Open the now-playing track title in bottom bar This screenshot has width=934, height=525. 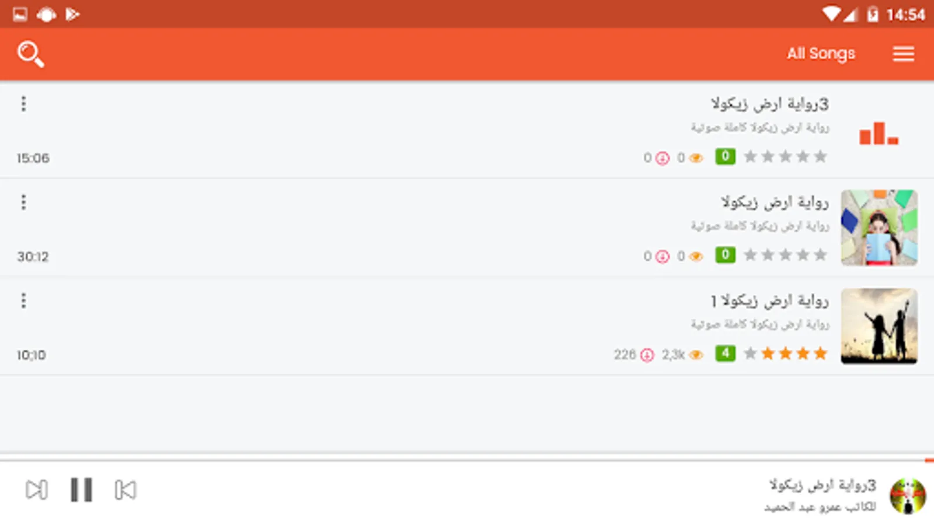pos(823,485)
